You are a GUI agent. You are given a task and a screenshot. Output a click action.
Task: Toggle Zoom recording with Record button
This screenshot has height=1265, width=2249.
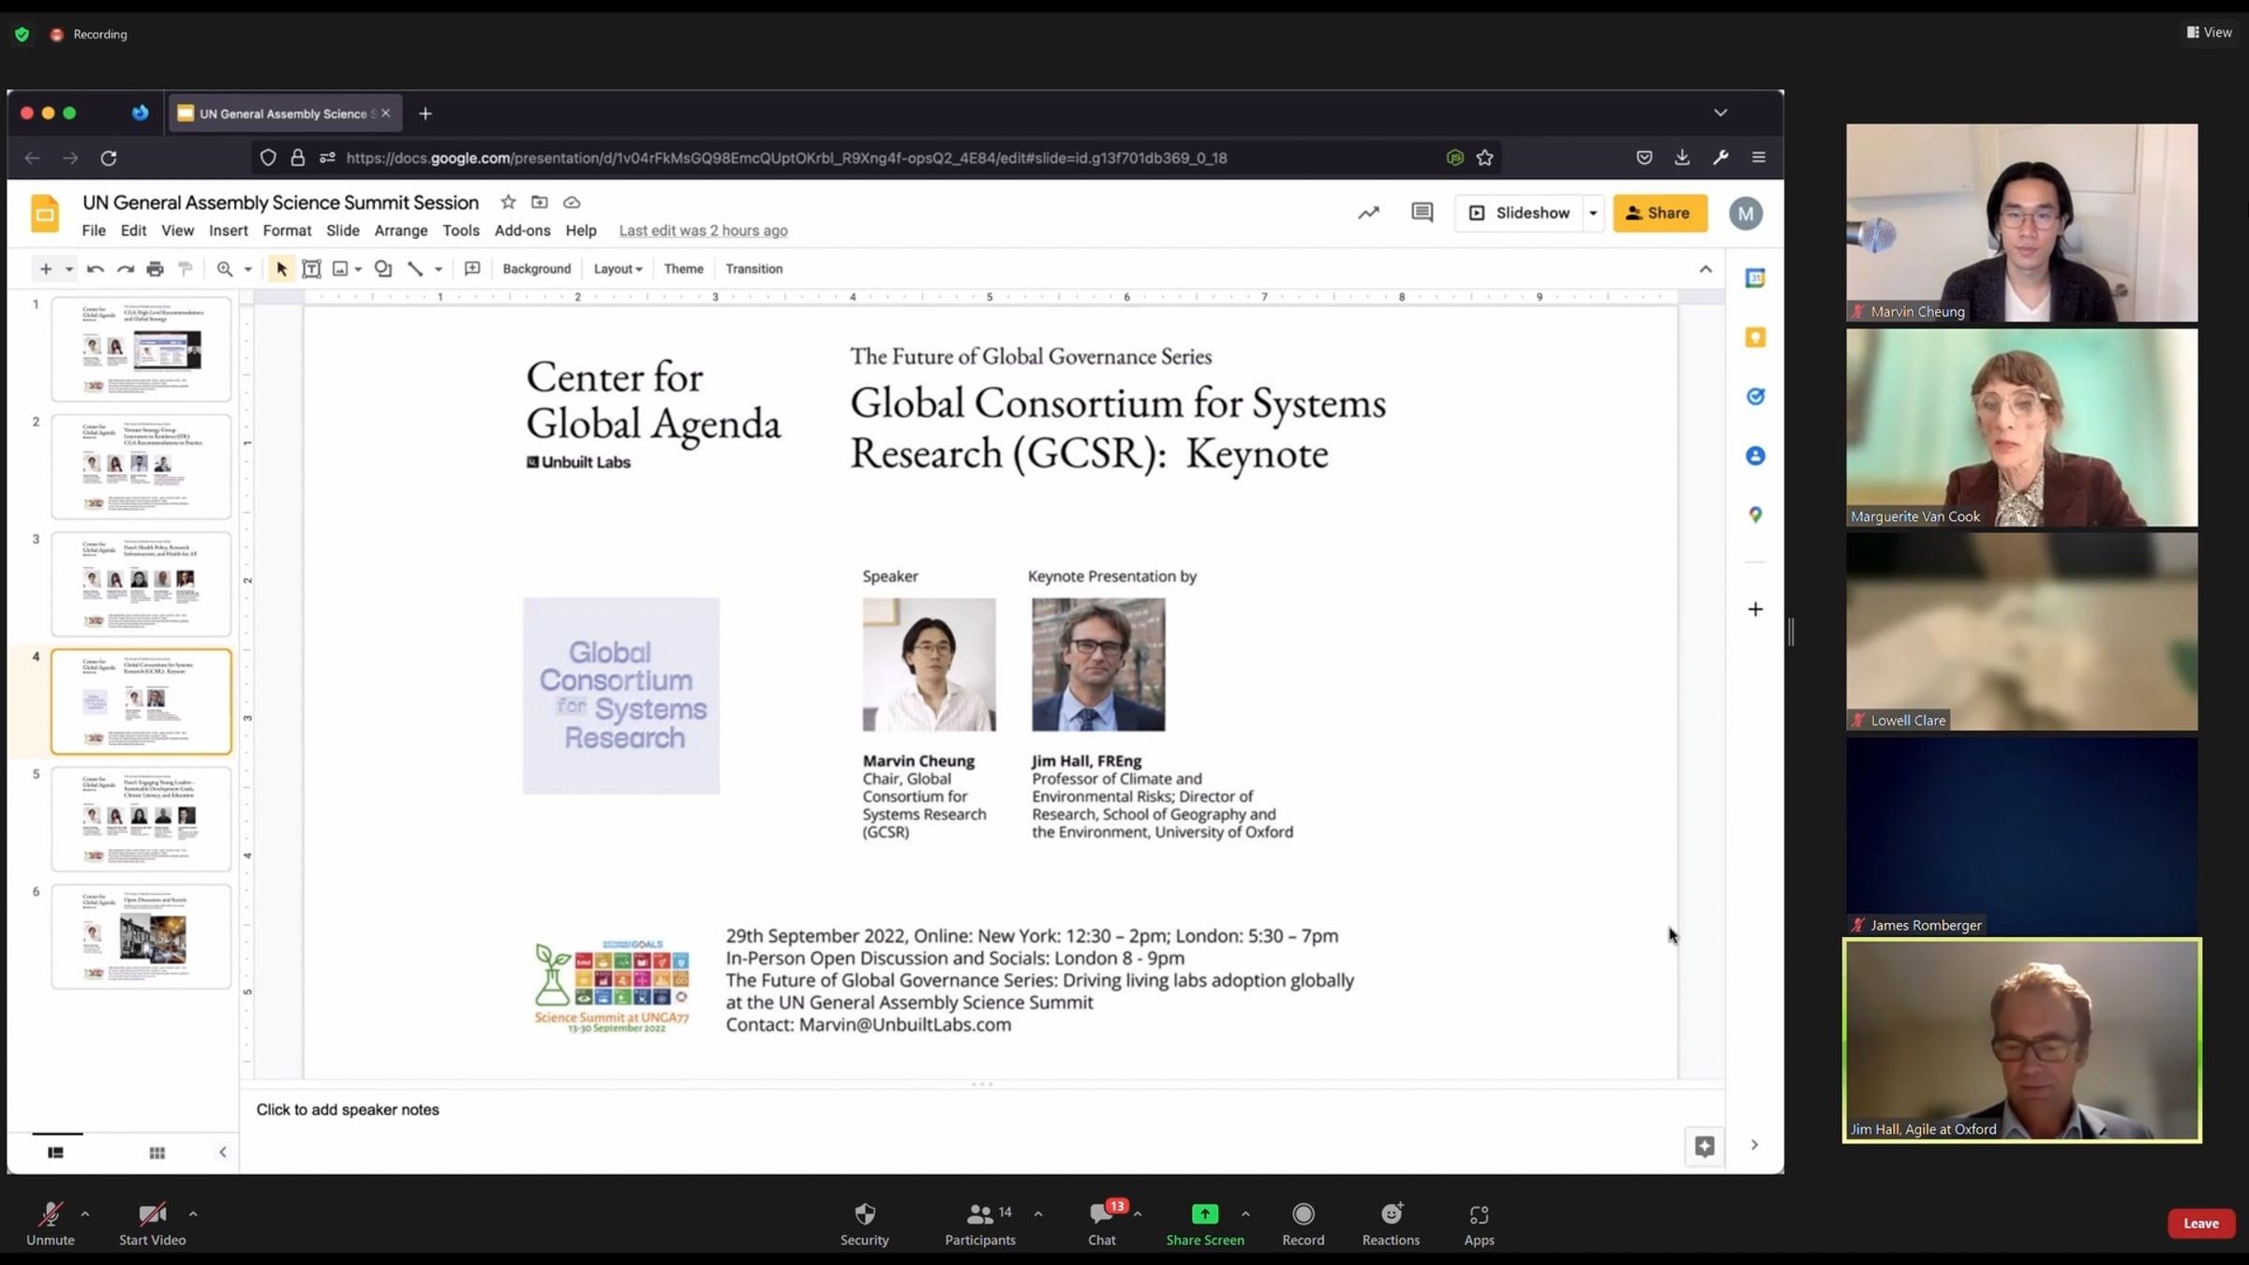[x=1303, y=1224]
